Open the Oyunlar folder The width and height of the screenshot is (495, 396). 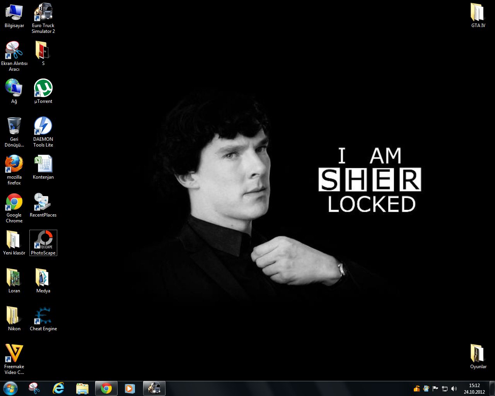pos(478,357)
